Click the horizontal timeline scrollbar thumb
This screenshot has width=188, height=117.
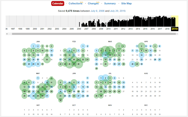[x=94, y=34]
